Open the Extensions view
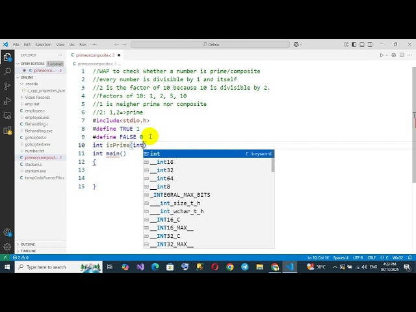Image resolution: width=416 pixels, height=312 pixels. click(x=7, y=130)
